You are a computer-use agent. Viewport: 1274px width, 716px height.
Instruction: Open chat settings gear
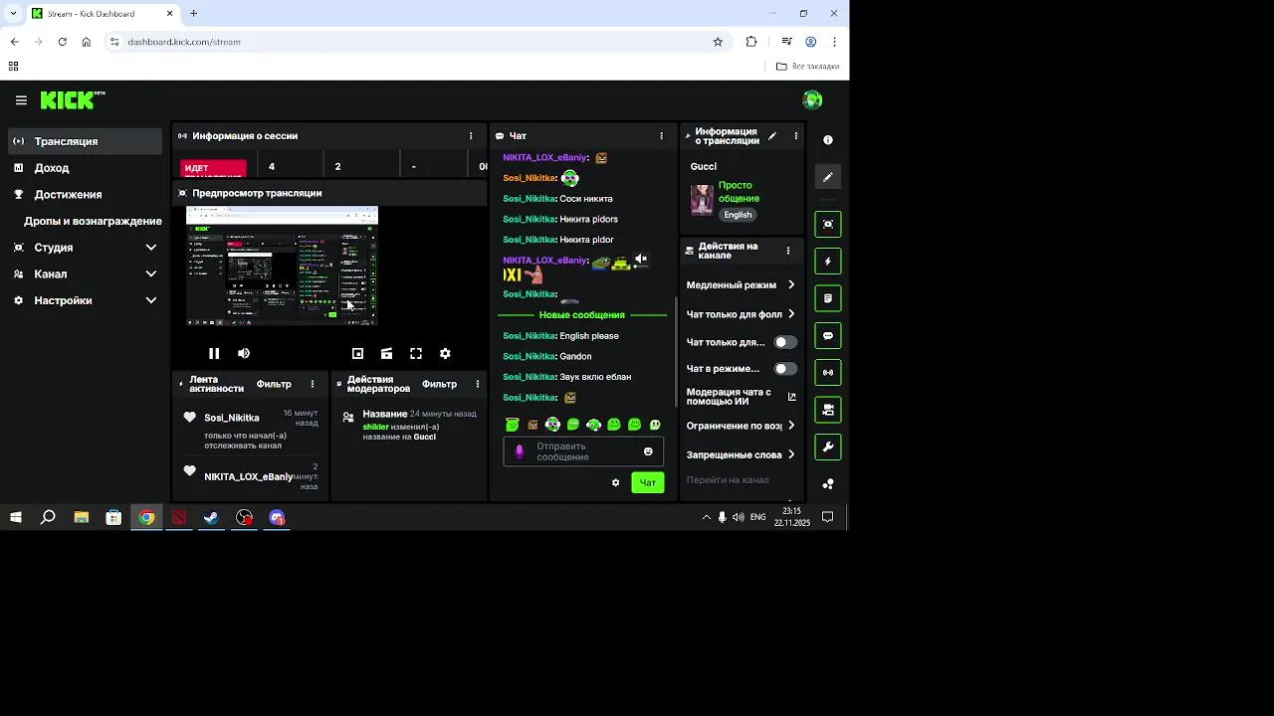tap(615, 482)
